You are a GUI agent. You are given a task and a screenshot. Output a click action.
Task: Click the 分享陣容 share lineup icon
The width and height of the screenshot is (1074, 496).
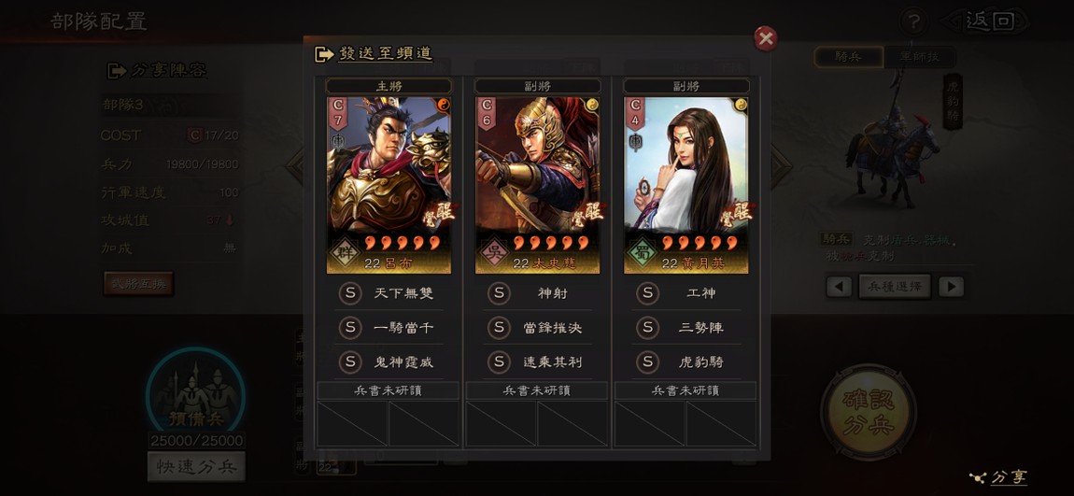click(x=117, y=71)
